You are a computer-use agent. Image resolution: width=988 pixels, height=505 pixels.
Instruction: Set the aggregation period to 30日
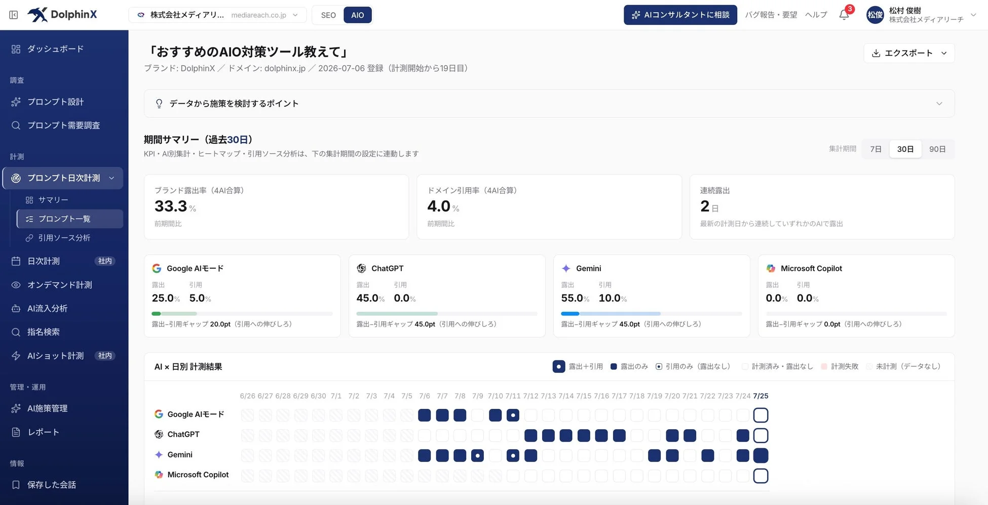tap(905, 149)
